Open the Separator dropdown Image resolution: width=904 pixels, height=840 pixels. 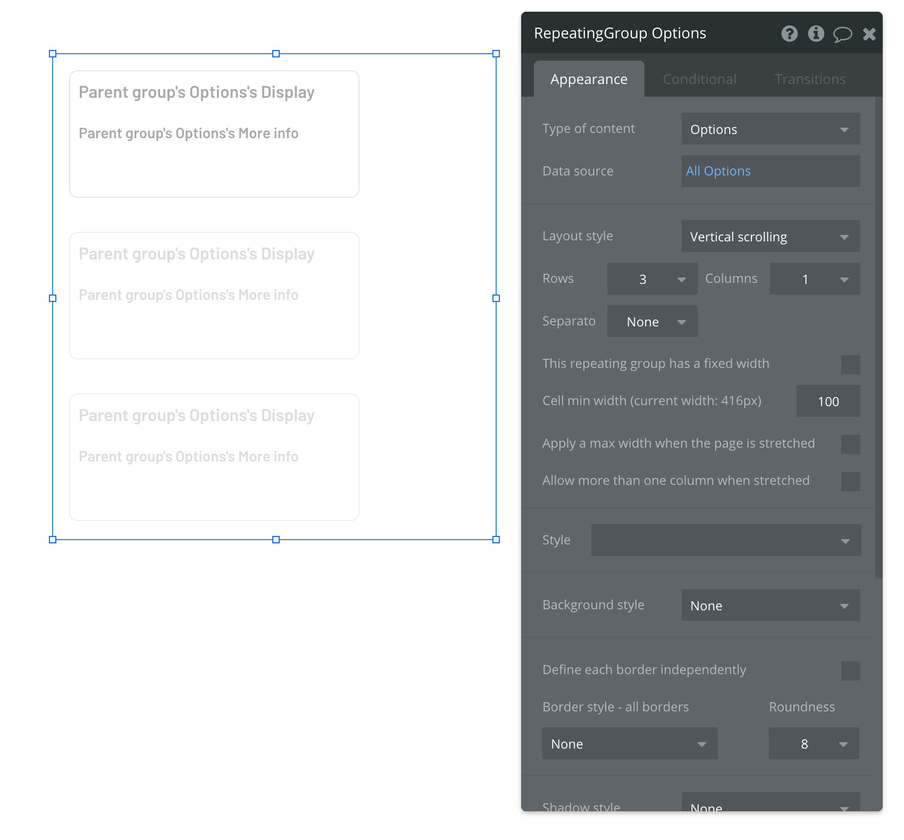point(652,321)
